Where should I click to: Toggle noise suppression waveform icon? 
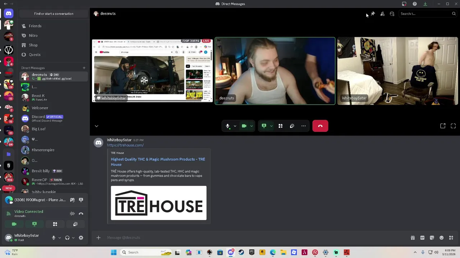[72, 214]
